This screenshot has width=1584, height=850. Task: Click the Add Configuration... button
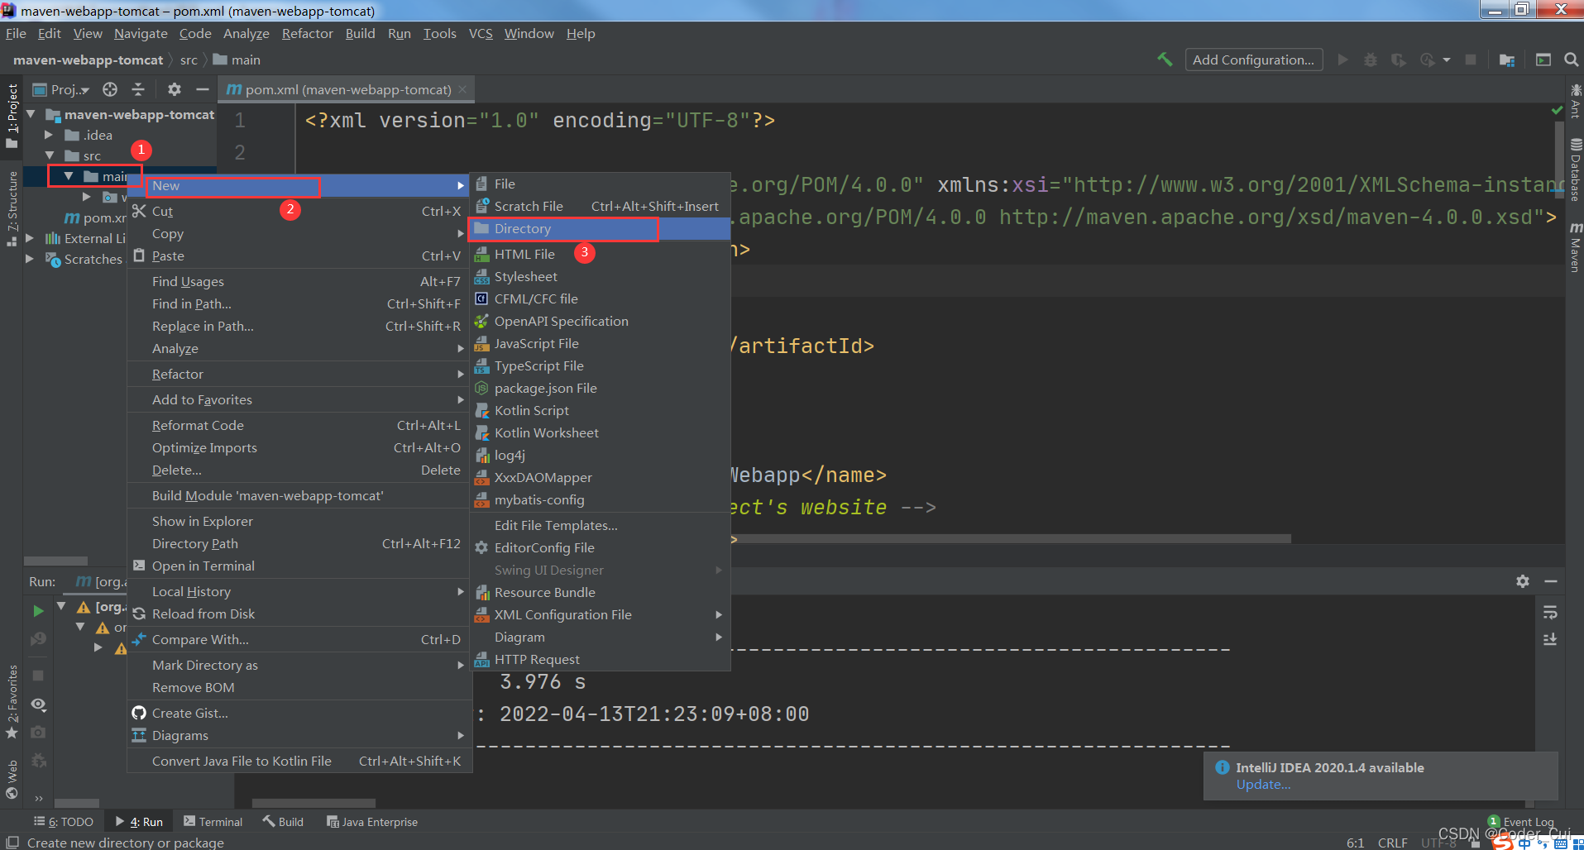(1253, 60)
